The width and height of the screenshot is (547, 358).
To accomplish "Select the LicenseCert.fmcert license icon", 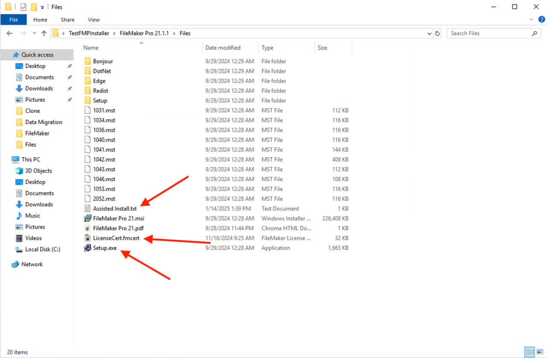I will tap(87, 238).
